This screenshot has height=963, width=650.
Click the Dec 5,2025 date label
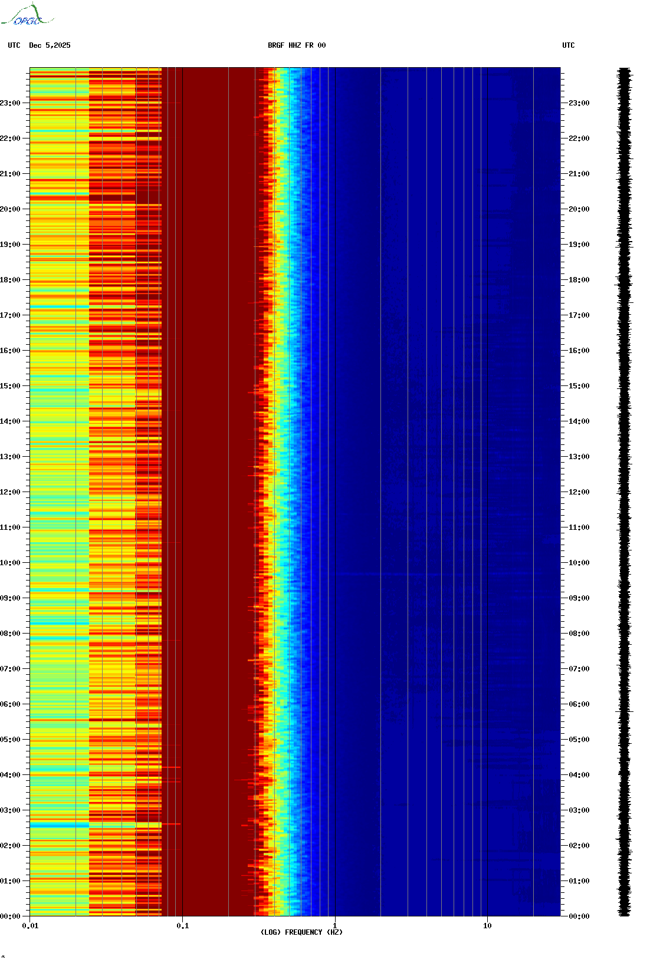coord(50,45)
